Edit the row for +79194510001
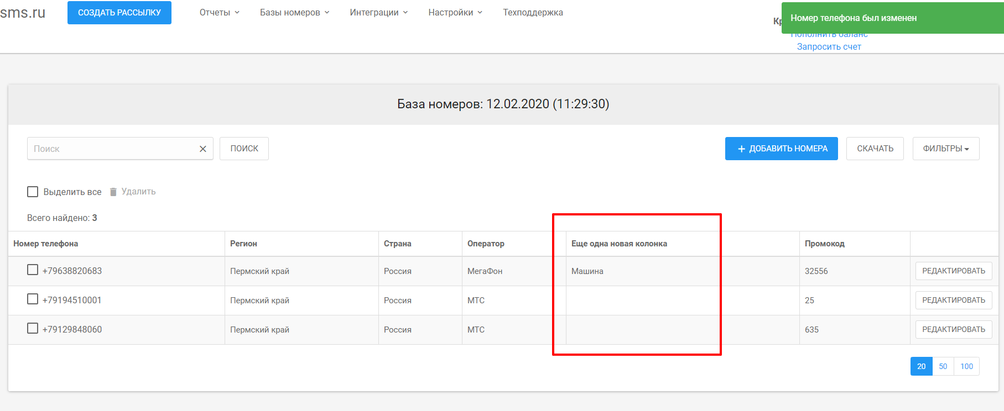Viewport: 1004px width, 411px height. pyautogui.click(x=954, y=300)
